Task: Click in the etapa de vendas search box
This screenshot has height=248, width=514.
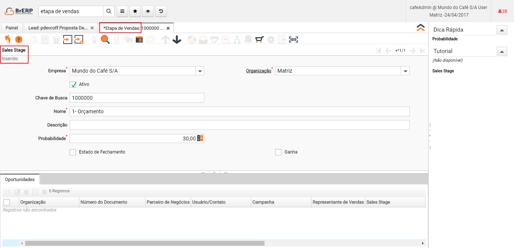Action: click(71, 11)
